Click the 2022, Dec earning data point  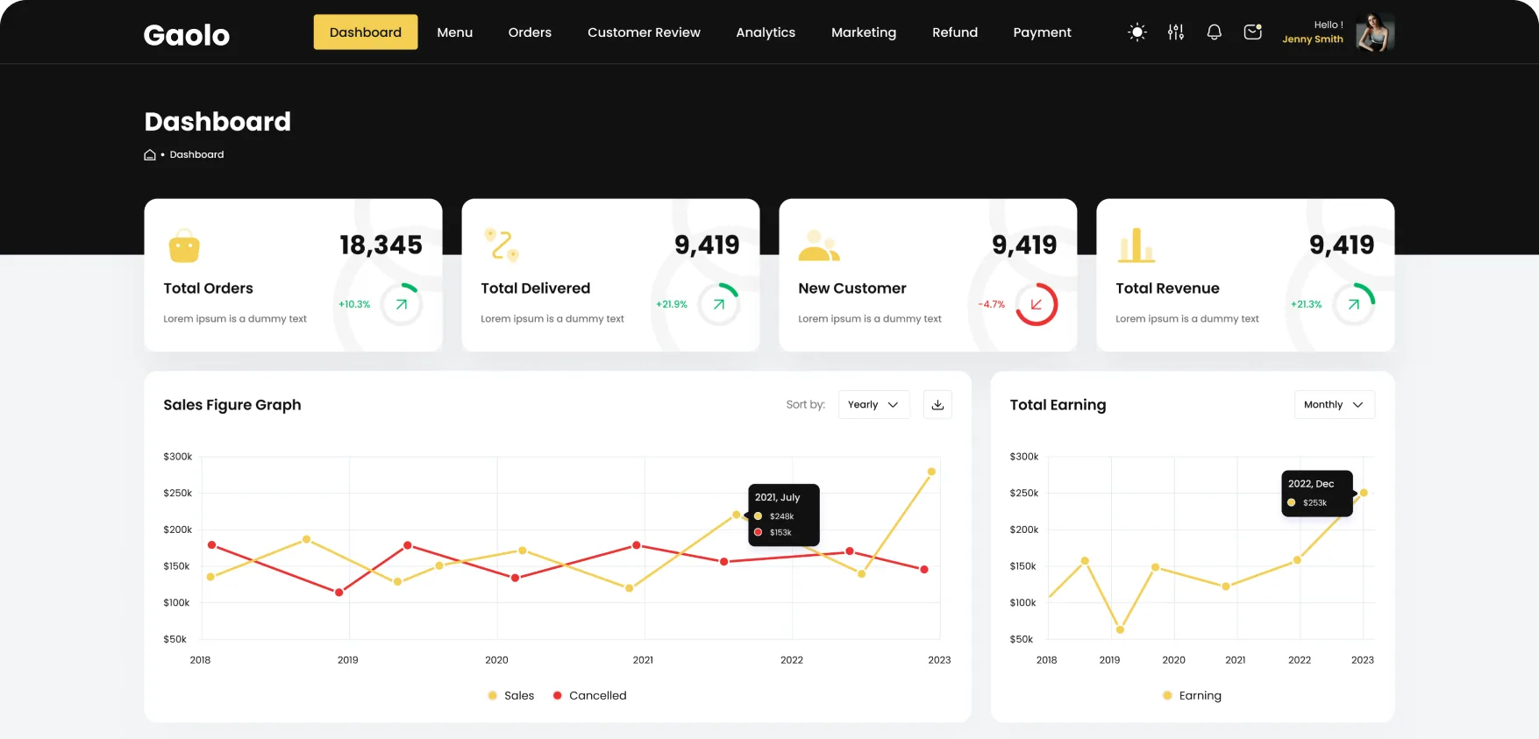(1364, 493)
